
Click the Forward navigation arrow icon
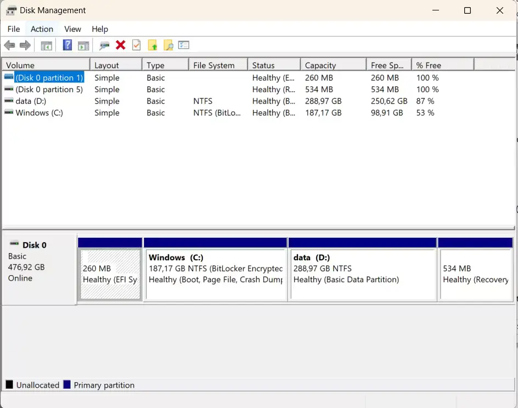(25, 45)
